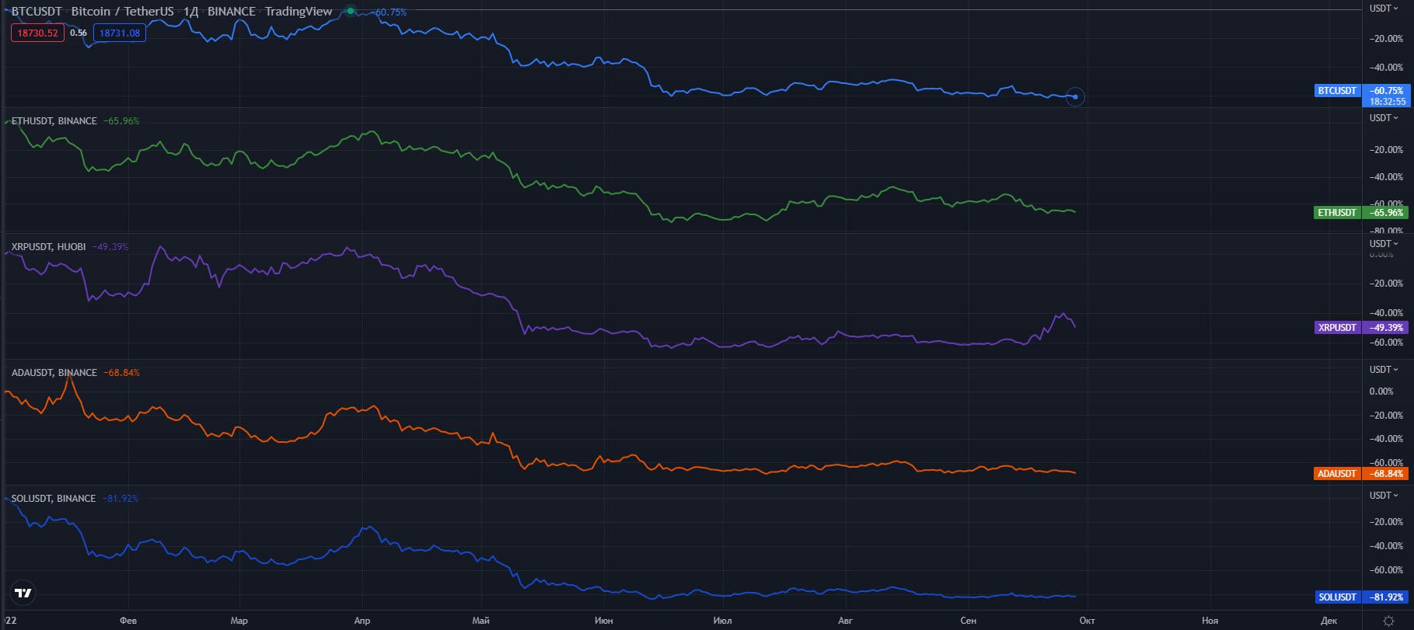Click the -68.84% value in ADAUSDT legend
The height and width of the screenshot is (630, 1414).
(x=121, y=373)
